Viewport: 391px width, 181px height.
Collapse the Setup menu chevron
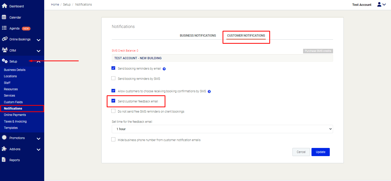[x=39, y=61]
